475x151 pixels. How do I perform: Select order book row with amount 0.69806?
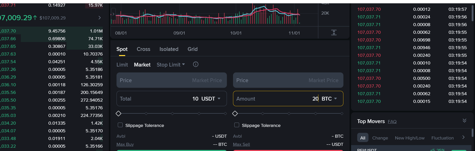(51, 39)
